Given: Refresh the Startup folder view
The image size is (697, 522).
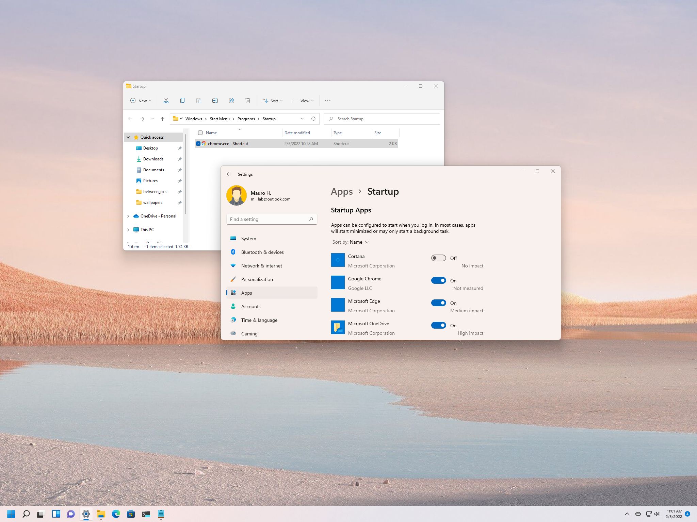Looking at the screenshot, I should tap(313, 119).
